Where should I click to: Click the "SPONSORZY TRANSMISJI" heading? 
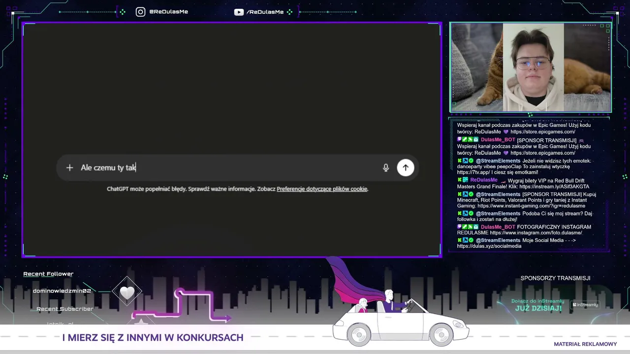pyautogui.click(x=556, y=278)
